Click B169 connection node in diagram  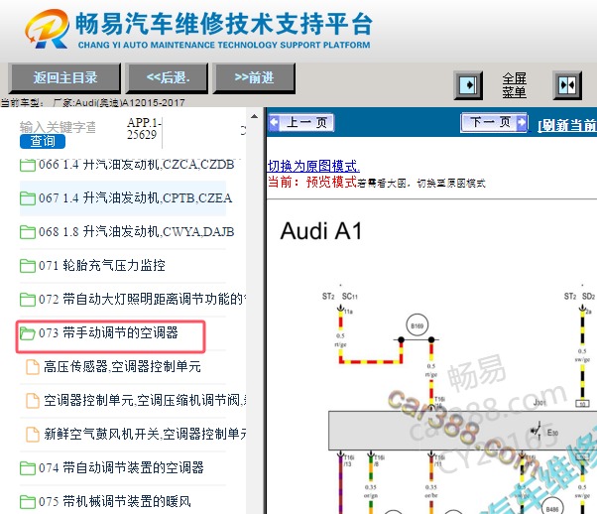(x=418, y=325)
